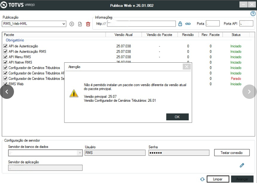The width and height of the screenshot is (257, 183).
Task: Click 25.07.038 version of API Menu RMS
Action: [123, 57]
